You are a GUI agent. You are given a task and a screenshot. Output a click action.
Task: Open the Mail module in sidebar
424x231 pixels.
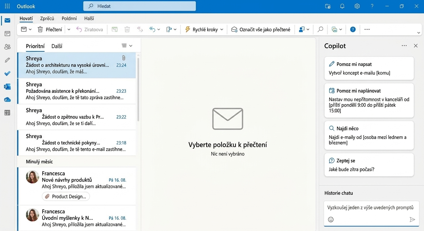(x=7, y=20)
